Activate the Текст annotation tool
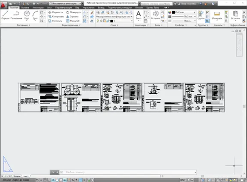 coord(139,15)
